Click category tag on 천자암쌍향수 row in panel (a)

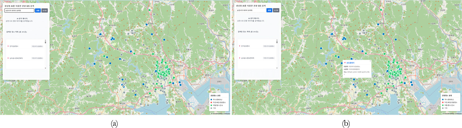37,46
